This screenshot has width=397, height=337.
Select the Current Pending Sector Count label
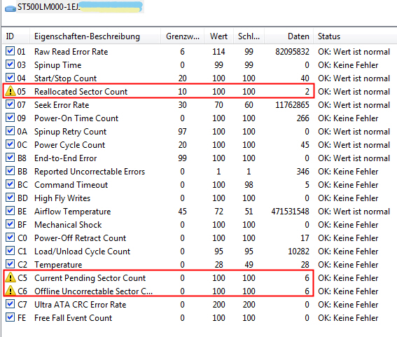tap(90, 278)
